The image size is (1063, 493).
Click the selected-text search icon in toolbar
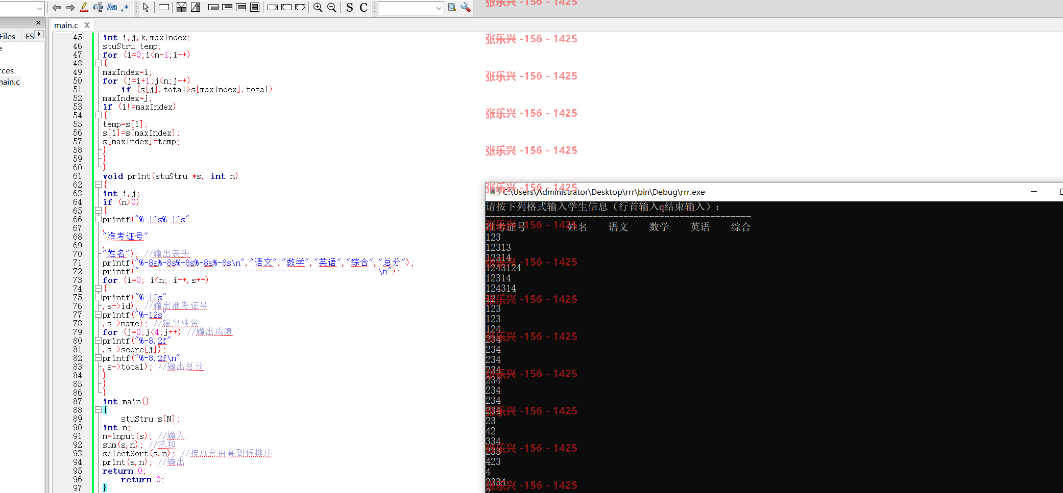click(x=98, y=7)
